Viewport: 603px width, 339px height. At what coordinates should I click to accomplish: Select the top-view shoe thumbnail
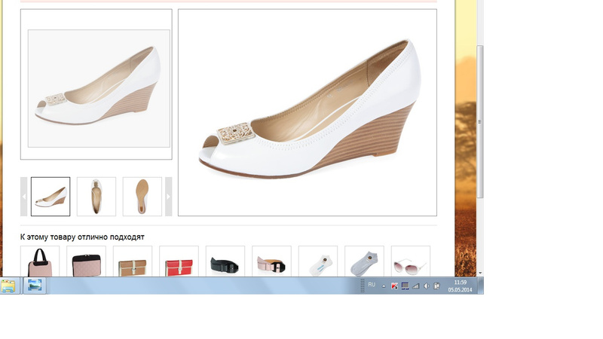click(96, 197)
